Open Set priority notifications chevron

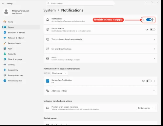pyautogui.click(x=154, y=49)
